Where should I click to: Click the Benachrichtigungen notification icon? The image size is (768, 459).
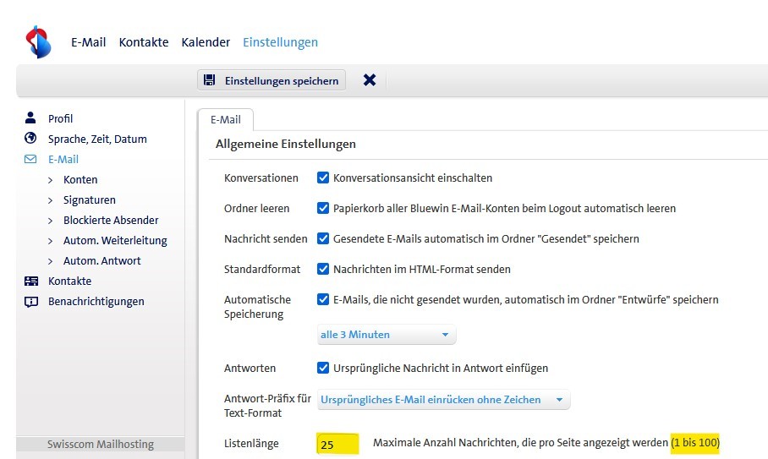click(31, 301)
